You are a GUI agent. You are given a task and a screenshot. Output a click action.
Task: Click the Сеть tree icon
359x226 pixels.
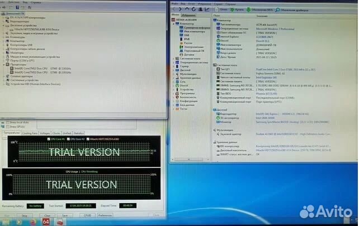(x=177, y=81)
